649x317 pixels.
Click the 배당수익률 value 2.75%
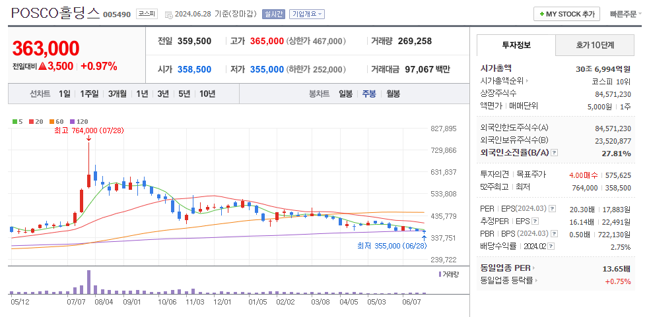point(621,247)
